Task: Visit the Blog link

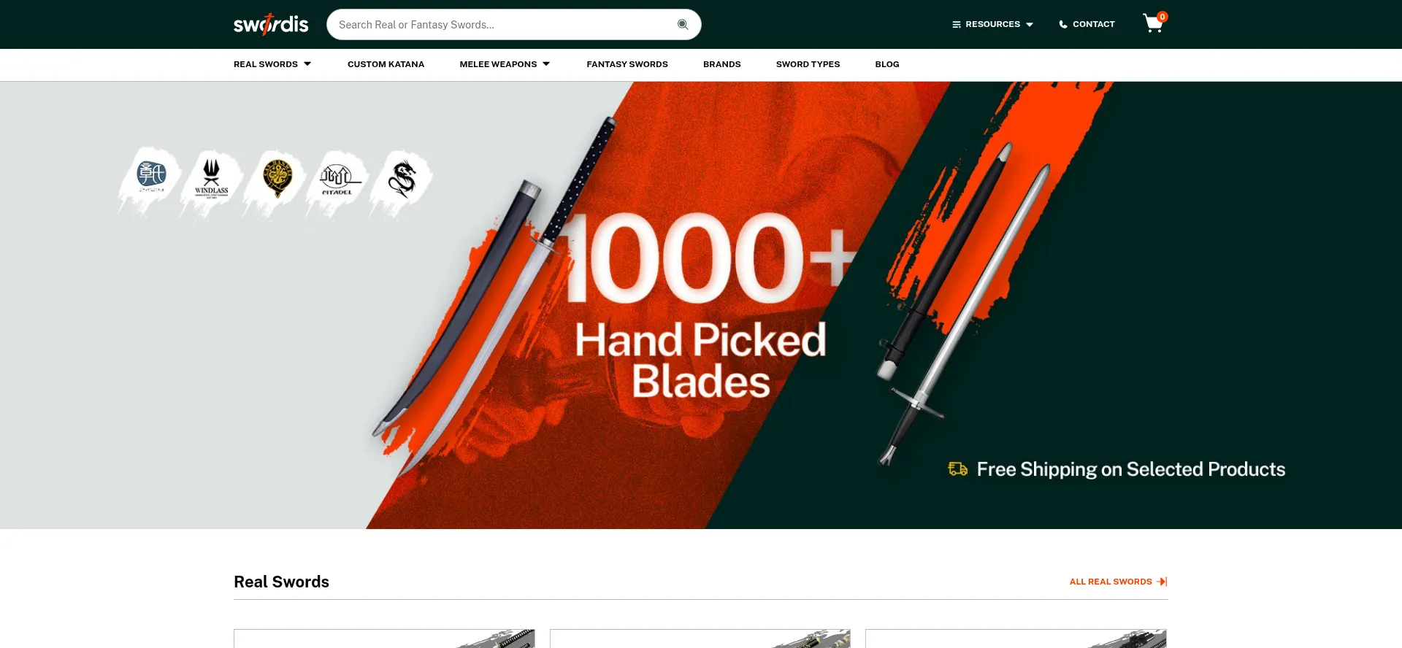Action: click(x=887, y=64)
